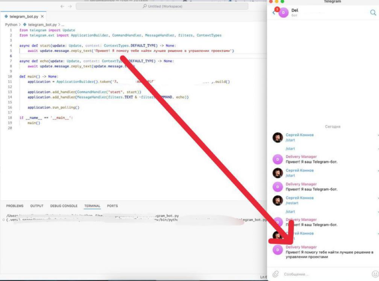Viewport: 379px width, 281px height.
Task: Navigate forward with editor right arrow
Action: coord(70,6)
